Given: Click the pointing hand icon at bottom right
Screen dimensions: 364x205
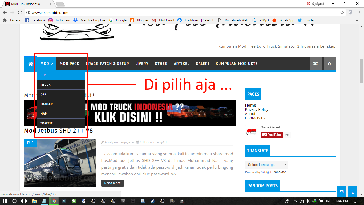Looking at the screenshot, I should [352, 192].
